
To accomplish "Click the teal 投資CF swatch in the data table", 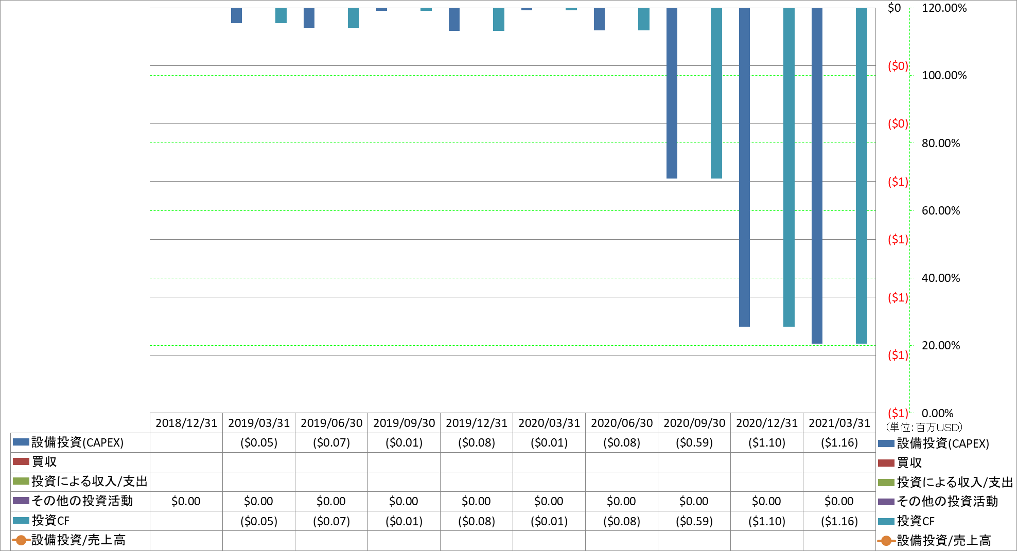I will (x=21, y=520).
